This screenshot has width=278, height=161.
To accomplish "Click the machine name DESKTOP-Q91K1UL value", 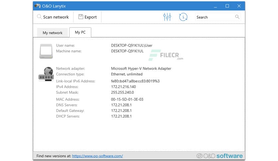I will click(x=127, y=51).
